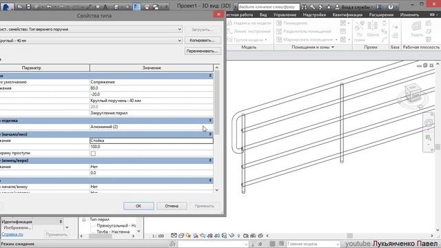Click the '100.0' value cell
This screenshot has height=248, width=441.
click(x=152, y=147)
